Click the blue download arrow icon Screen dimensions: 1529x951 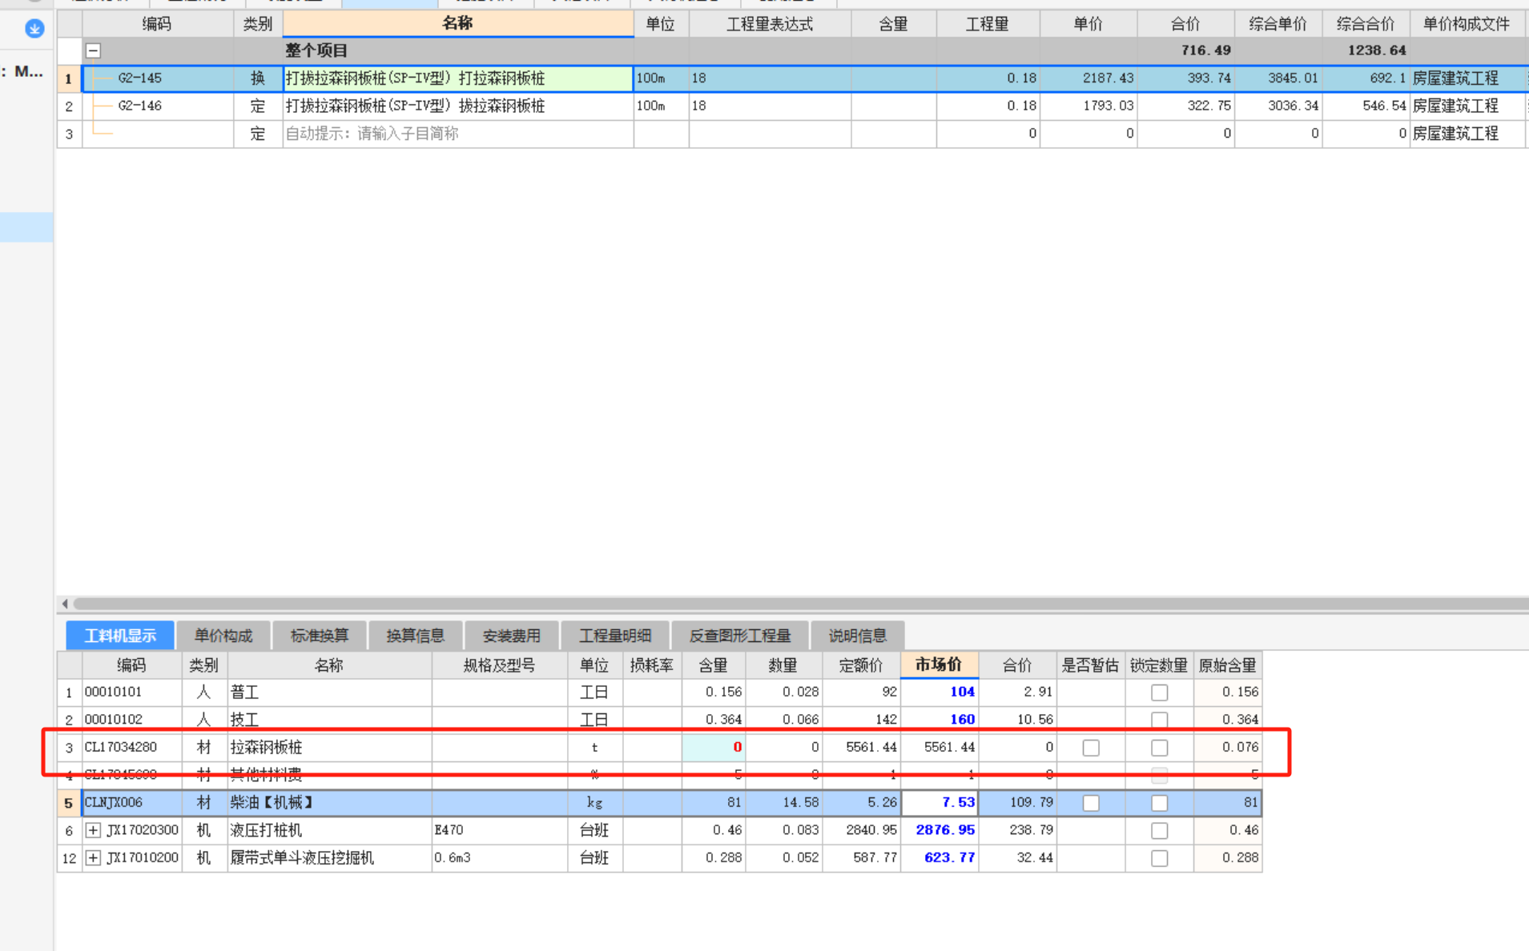[x=34, y=29]
